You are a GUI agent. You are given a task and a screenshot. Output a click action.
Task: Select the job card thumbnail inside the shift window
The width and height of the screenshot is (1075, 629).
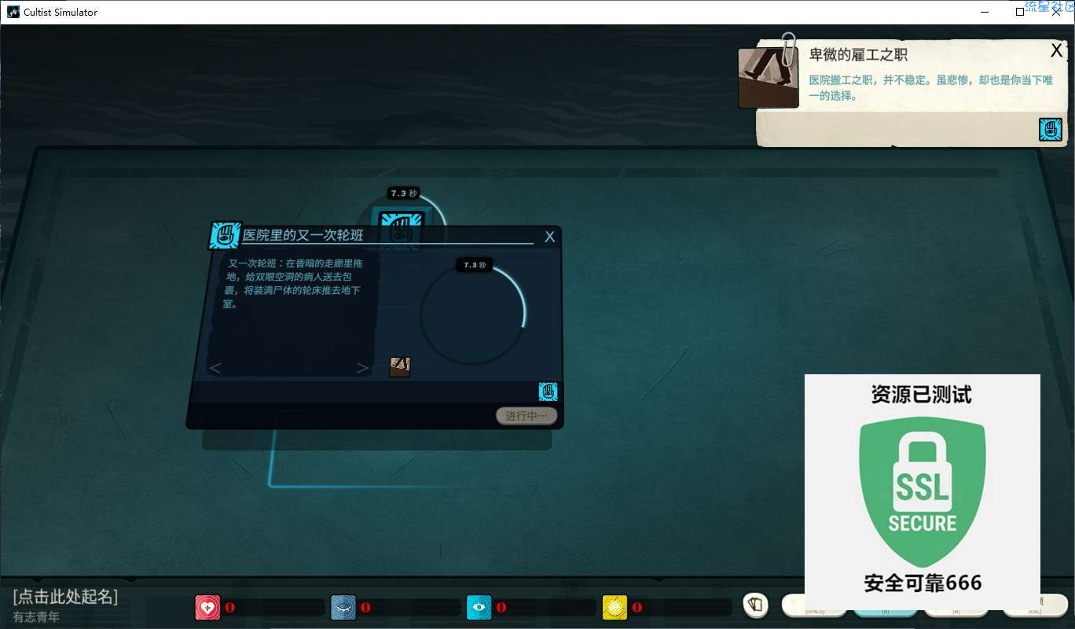click(x=400, y=367)
